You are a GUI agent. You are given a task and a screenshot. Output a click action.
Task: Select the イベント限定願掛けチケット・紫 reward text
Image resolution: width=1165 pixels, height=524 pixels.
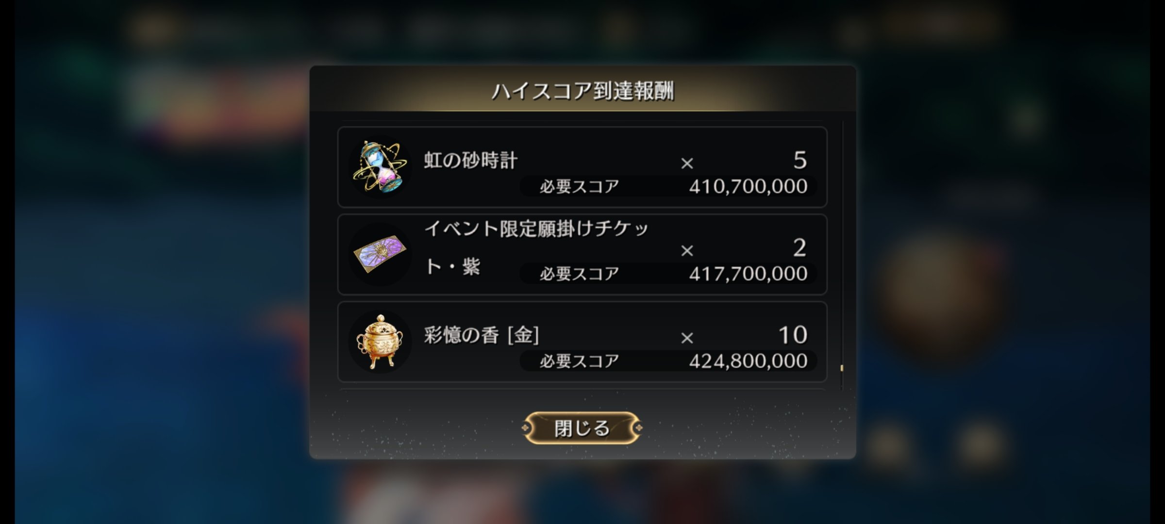click(536, 247)
